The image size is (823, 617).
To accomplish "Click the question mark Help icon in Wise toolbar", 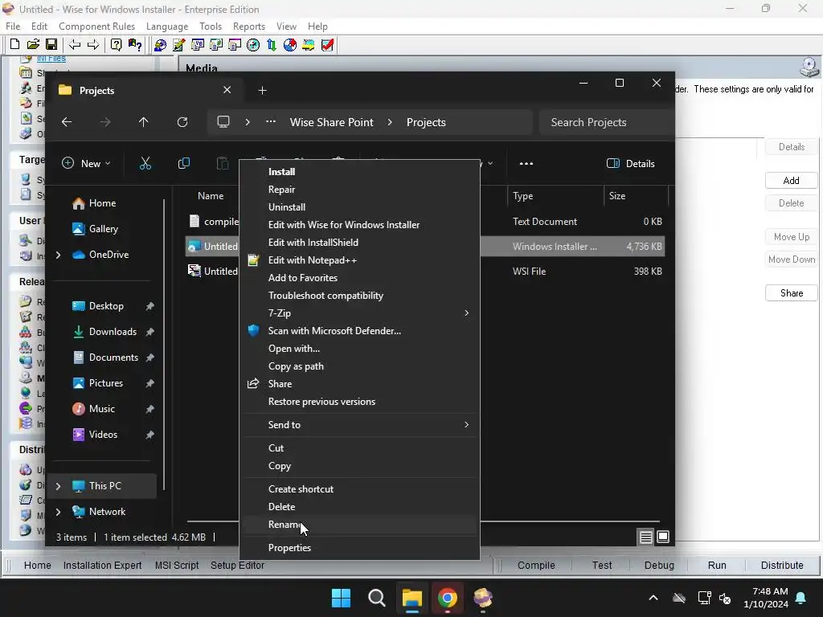I will pos(116,45).
